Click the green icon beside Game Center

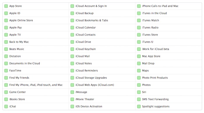[6, 92]
